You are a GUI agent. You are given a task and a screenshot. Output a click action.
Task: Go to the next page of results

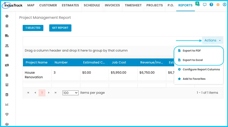[x=49, y=93]
